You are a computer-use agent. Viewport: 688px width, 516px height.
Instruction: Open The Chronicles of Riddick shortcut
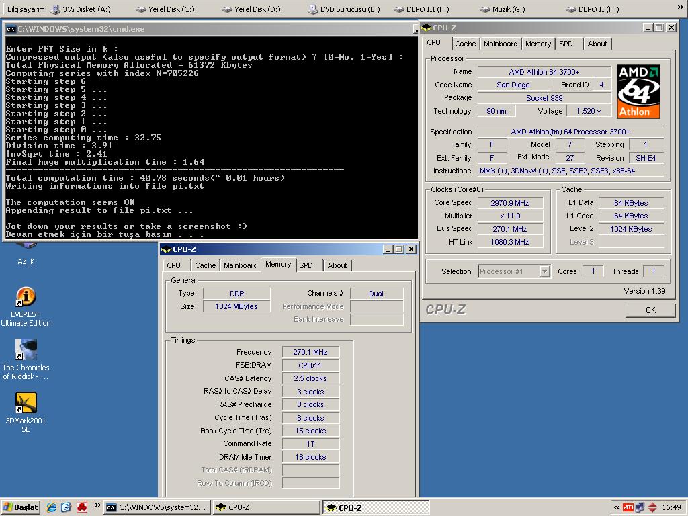[x=26, y=359]
